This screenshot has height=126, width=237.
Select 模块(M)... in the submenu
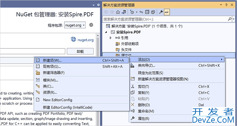coord(82,80)
